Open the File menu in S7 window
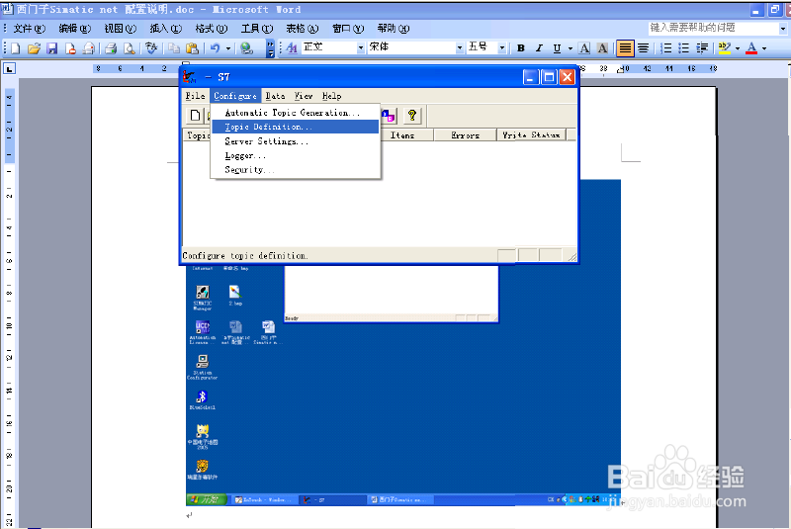The height and width of the screenshot is (529, 791). click(195, 96)
